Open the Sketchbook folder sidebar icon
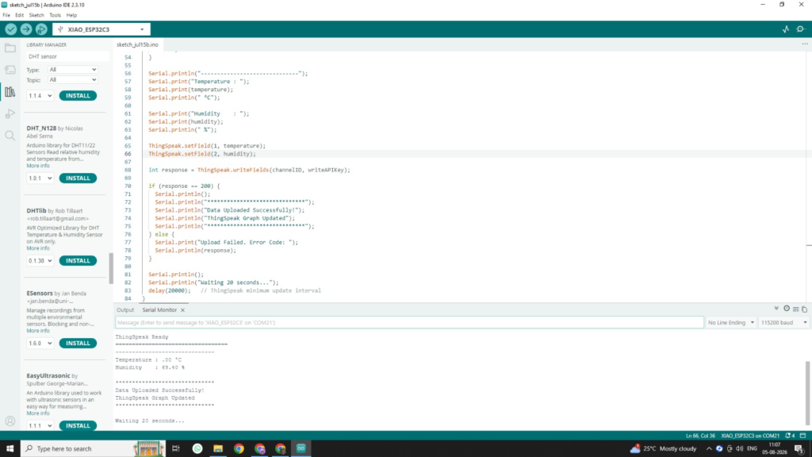Image resolution: width=812 pixels, height=457 pixels. tap(10, 48)
